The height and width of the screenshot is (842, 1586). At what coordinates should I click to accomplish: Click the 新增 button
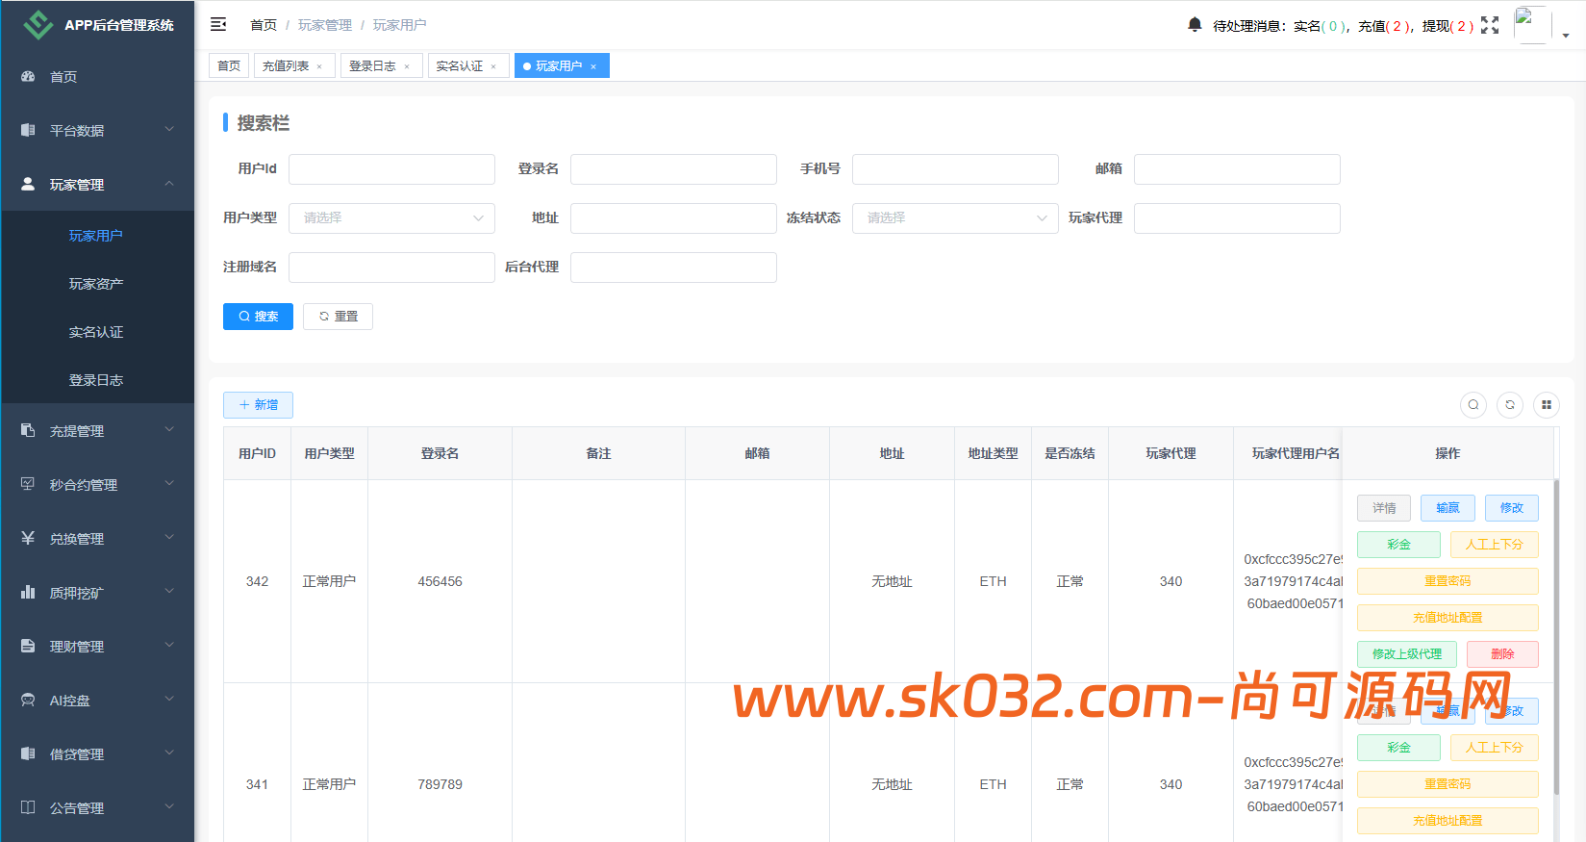258,405
